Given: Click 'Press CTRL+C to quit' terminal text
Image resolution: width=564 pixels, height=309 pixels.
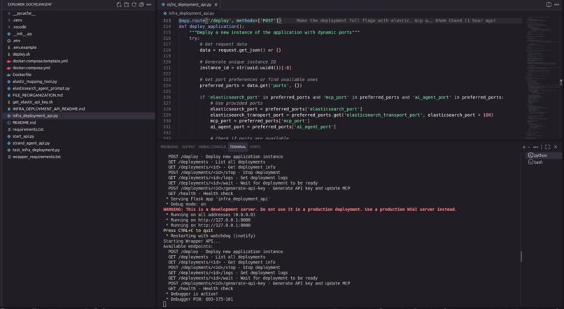Looking at the screenshot, I should tap(188, 231).
